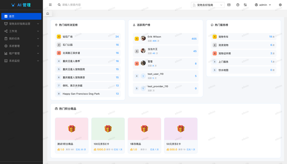This screenshot has height=164, width=287.
Task: Expand the 工作流 sidebar menu
Action: coord(22,31)
